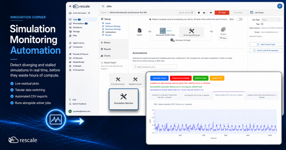
Task: Click the Search automations input field
Action: (155, 67)
